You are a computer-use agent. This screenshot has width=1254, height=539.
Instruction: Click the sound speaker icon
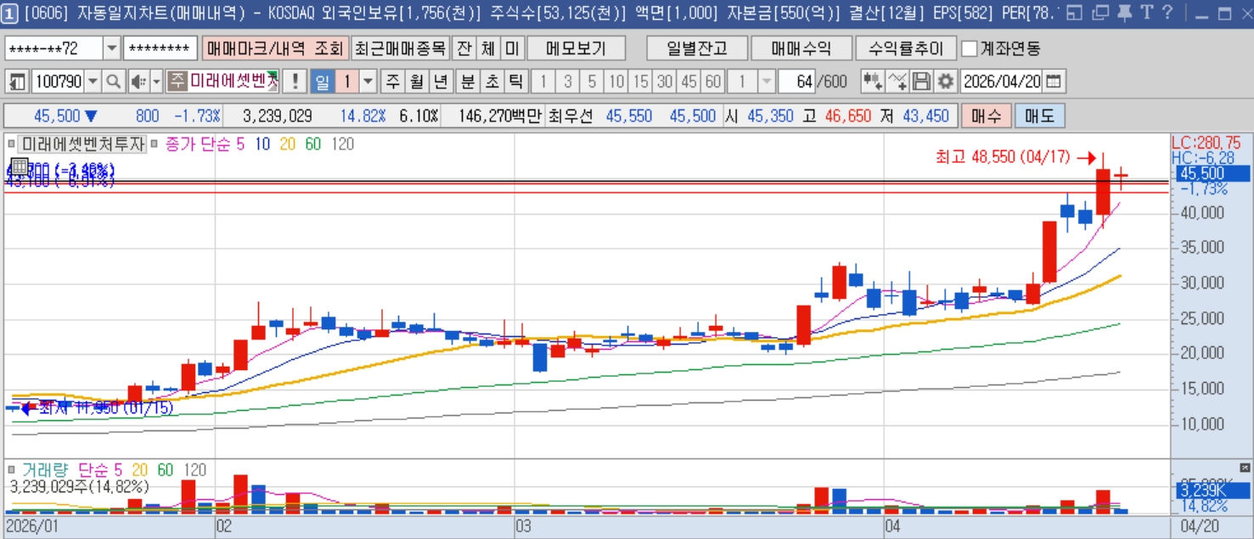(x=138, y=82)
